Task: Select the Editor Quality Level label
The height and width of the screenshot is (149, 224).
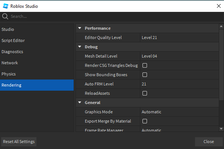Action: pos(103,38)
